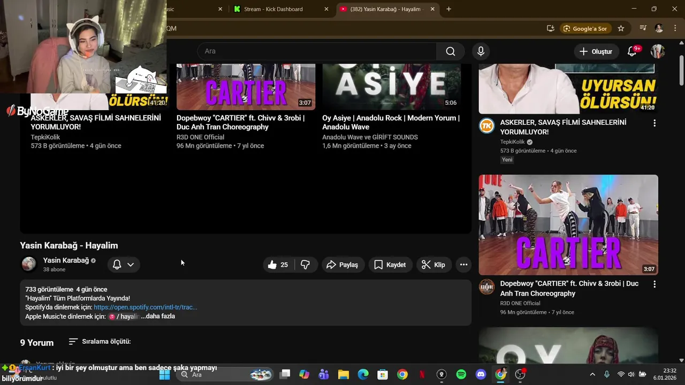Open Chrome three-dot menu
The height and width of the screenshot is (385, 685).
[x=674, y=28]
